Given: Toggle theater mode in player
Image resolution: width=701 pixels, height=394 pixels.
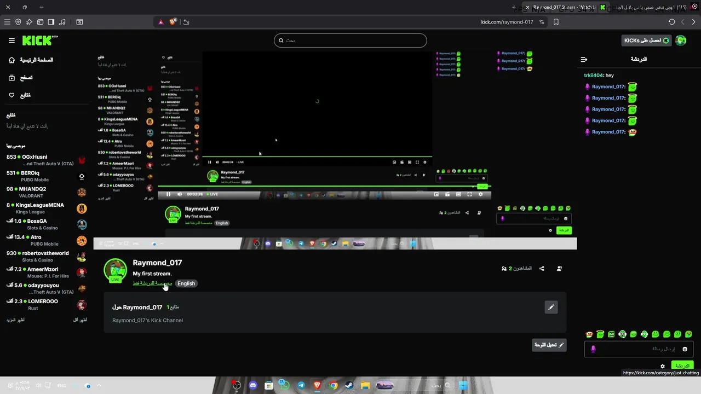Looking at the screenshot, I should [x=458, y=194].
